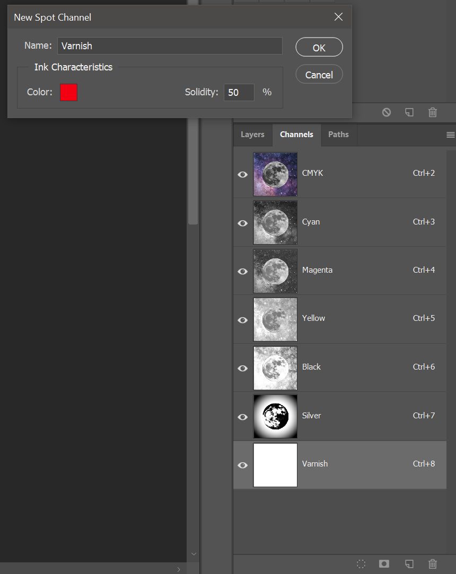This screenshot has height=574, width=456.
Task: Click the Solidity value field
Action: (239, 92)
